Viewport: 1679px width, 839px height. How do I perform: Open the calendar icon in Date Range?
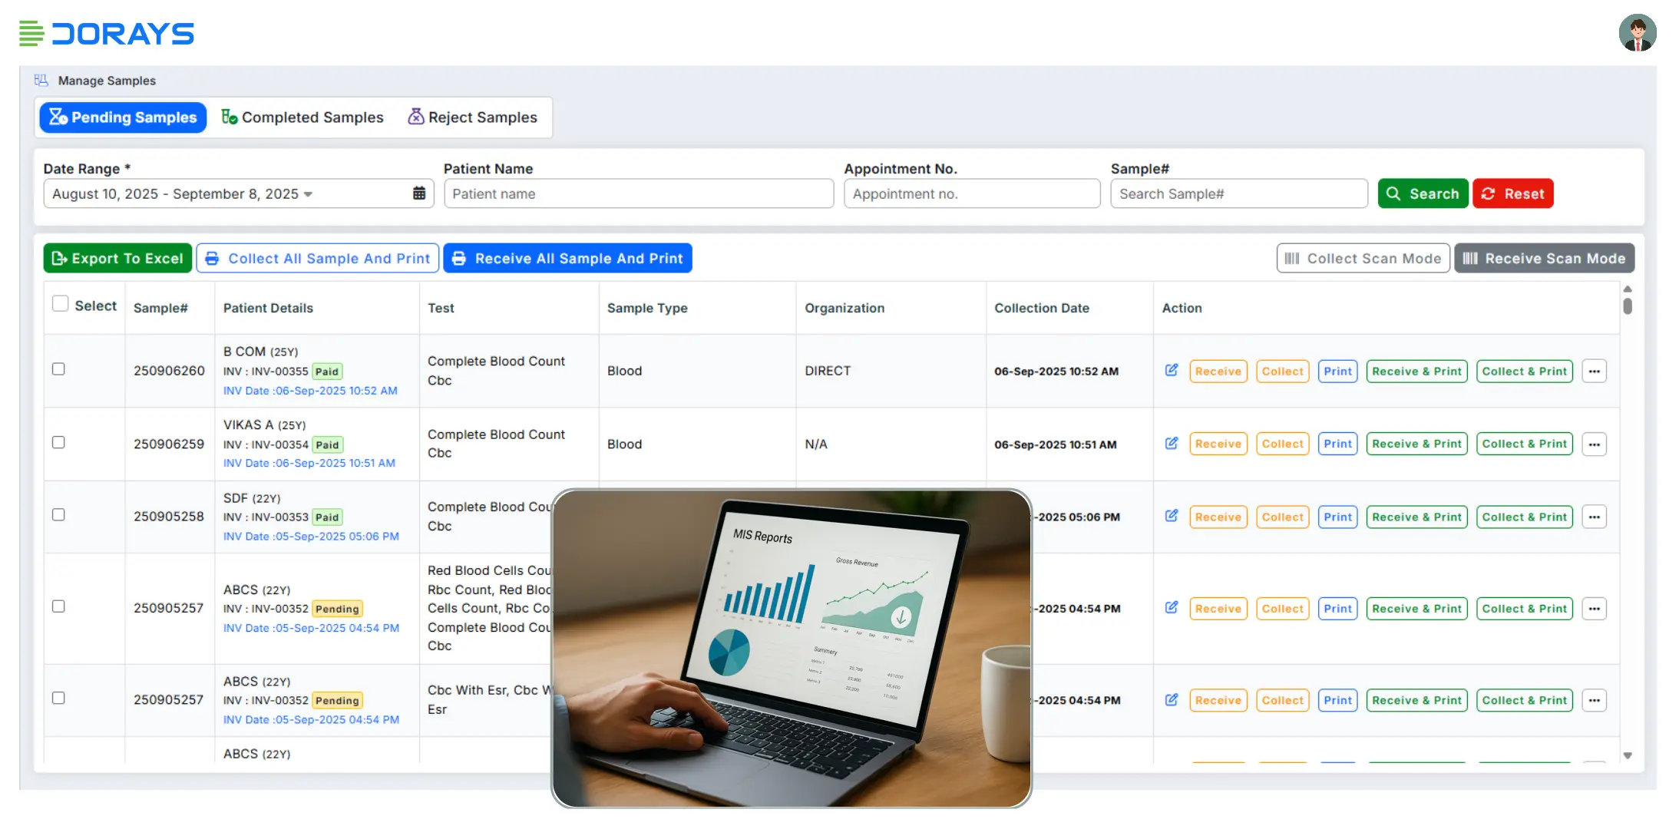click(x=419, y=193)
